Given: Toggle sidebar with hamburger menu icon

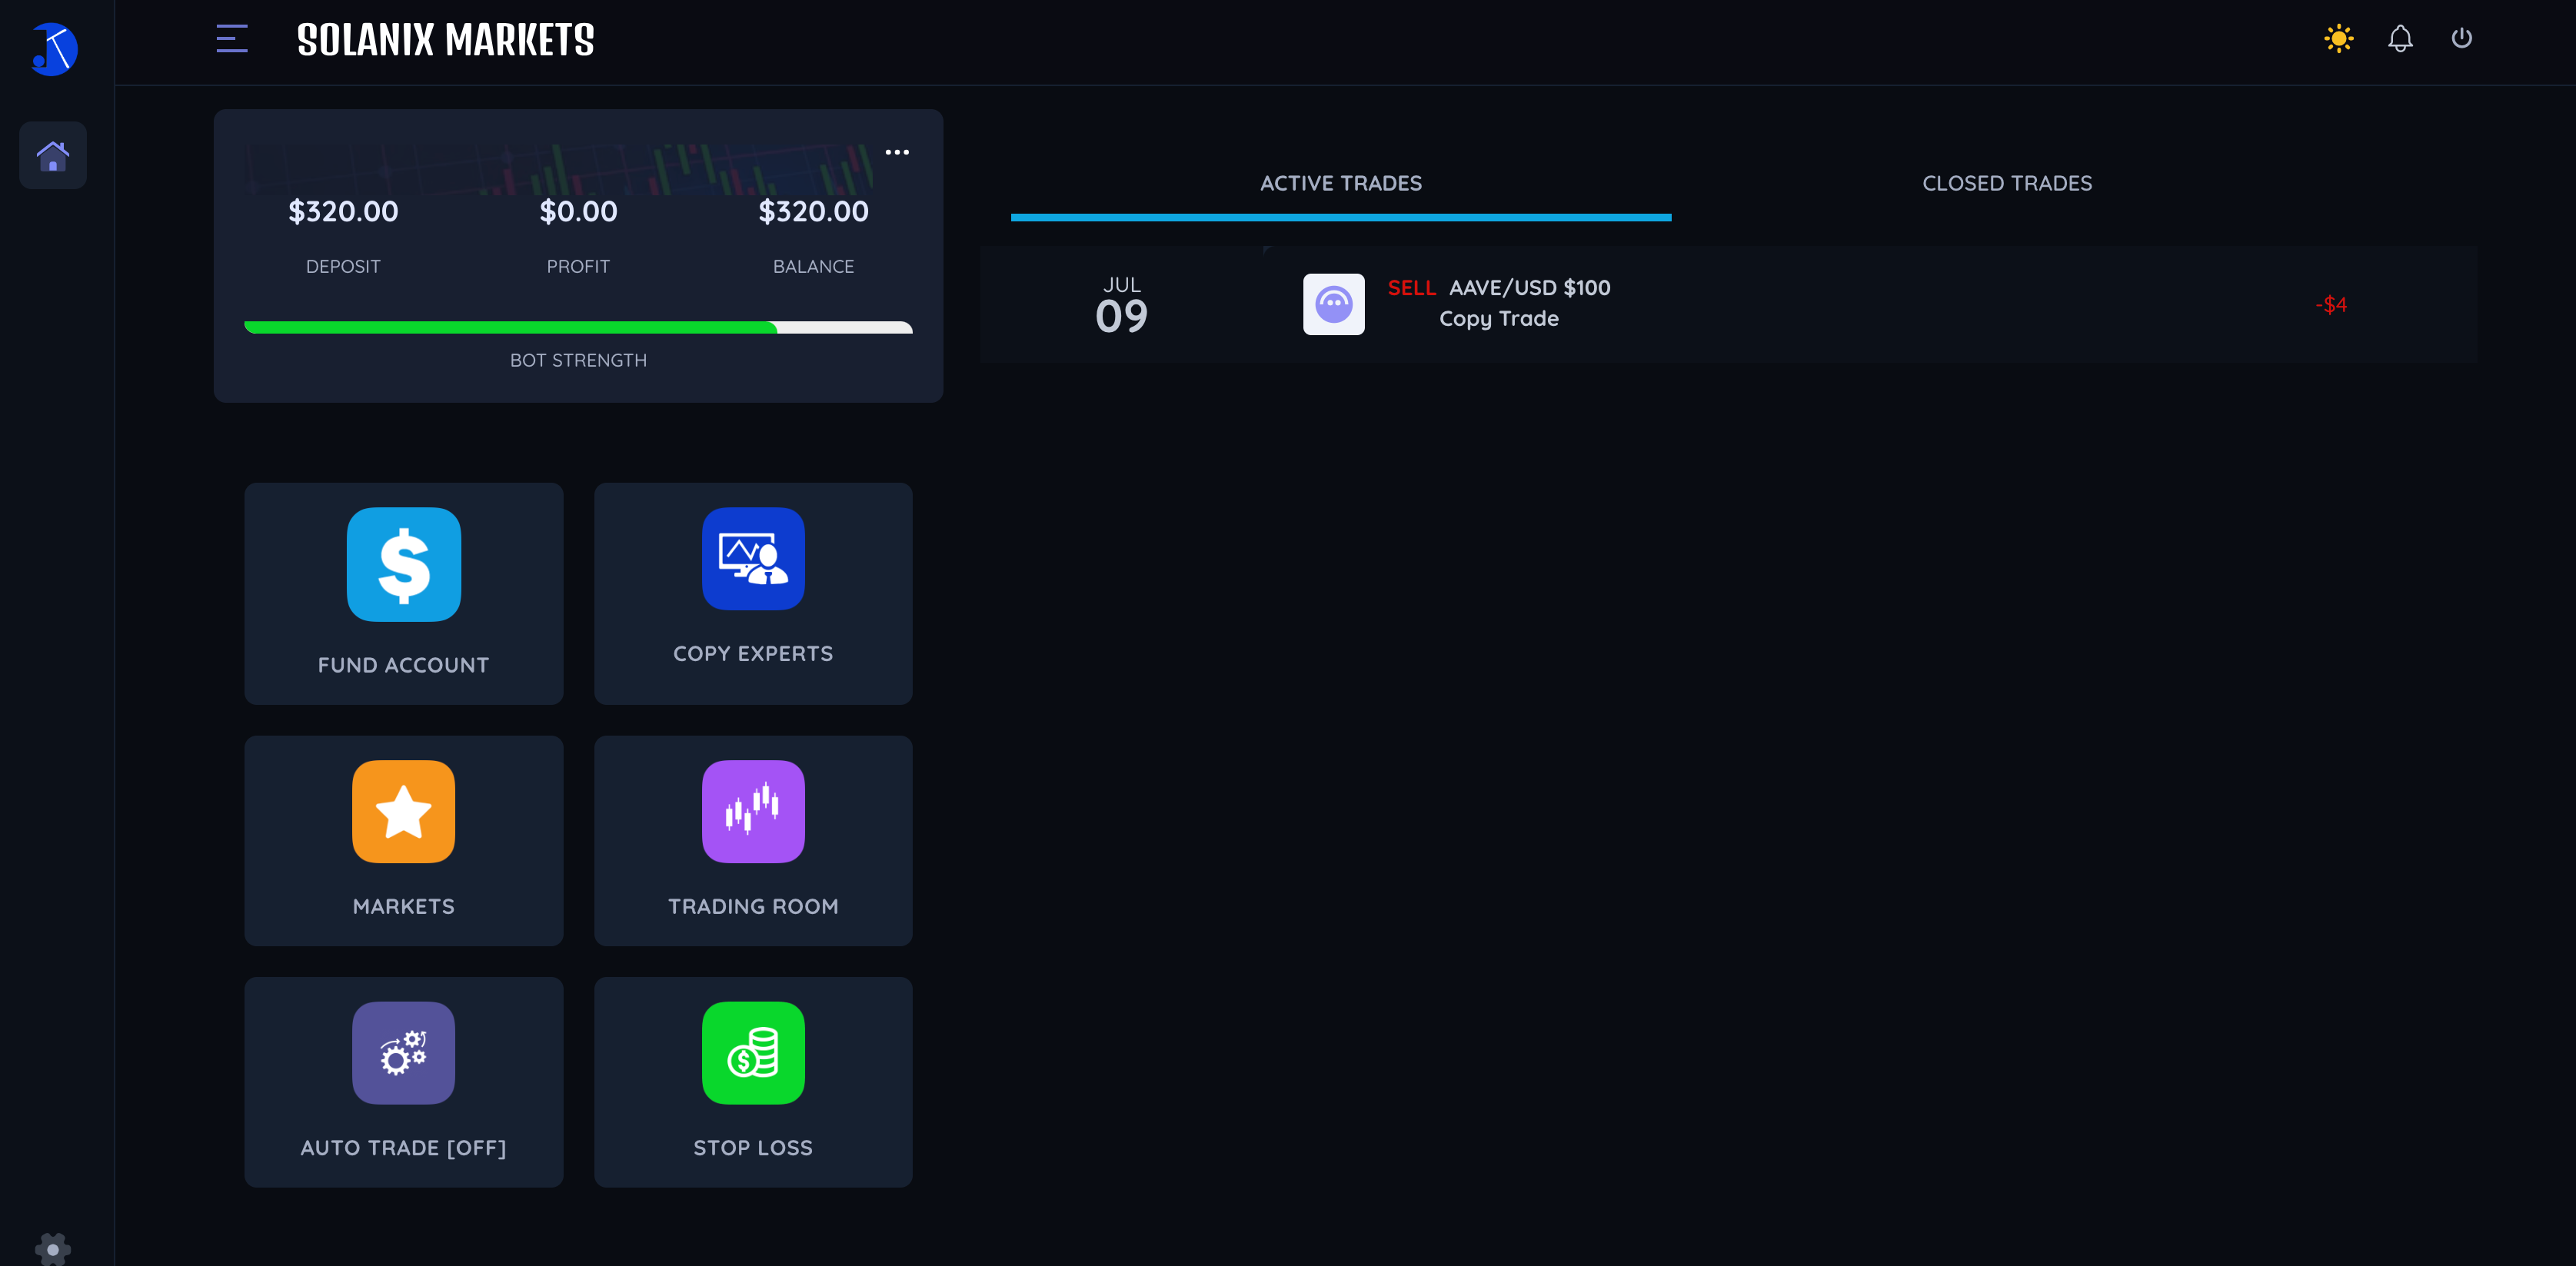Looking at the screenshot, I should point(232,39).
